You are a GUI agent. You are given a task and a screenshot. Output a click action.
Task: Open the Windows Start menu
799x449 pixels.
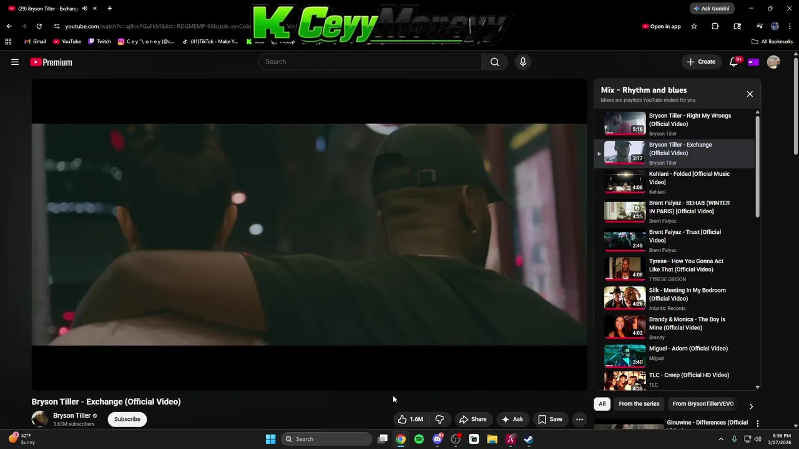tap(271, 439)
